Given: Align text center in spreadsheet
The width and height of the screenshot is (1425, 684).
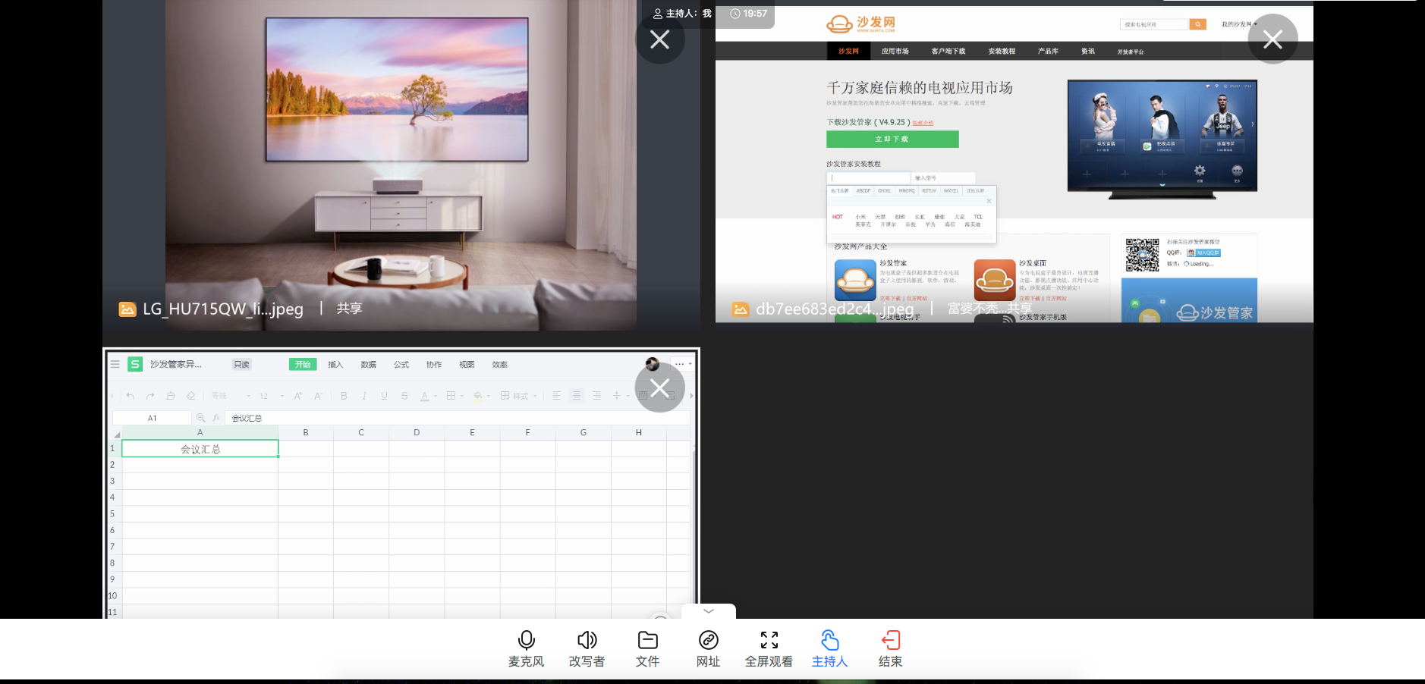Looking at the screenshot, I should 577,396.
